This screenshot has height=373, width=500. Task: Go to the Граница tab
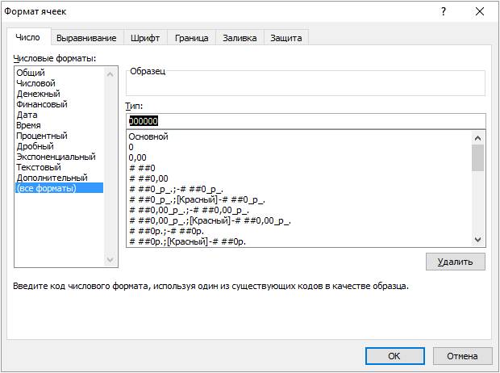pyautogui.click(x=191, y=38)
